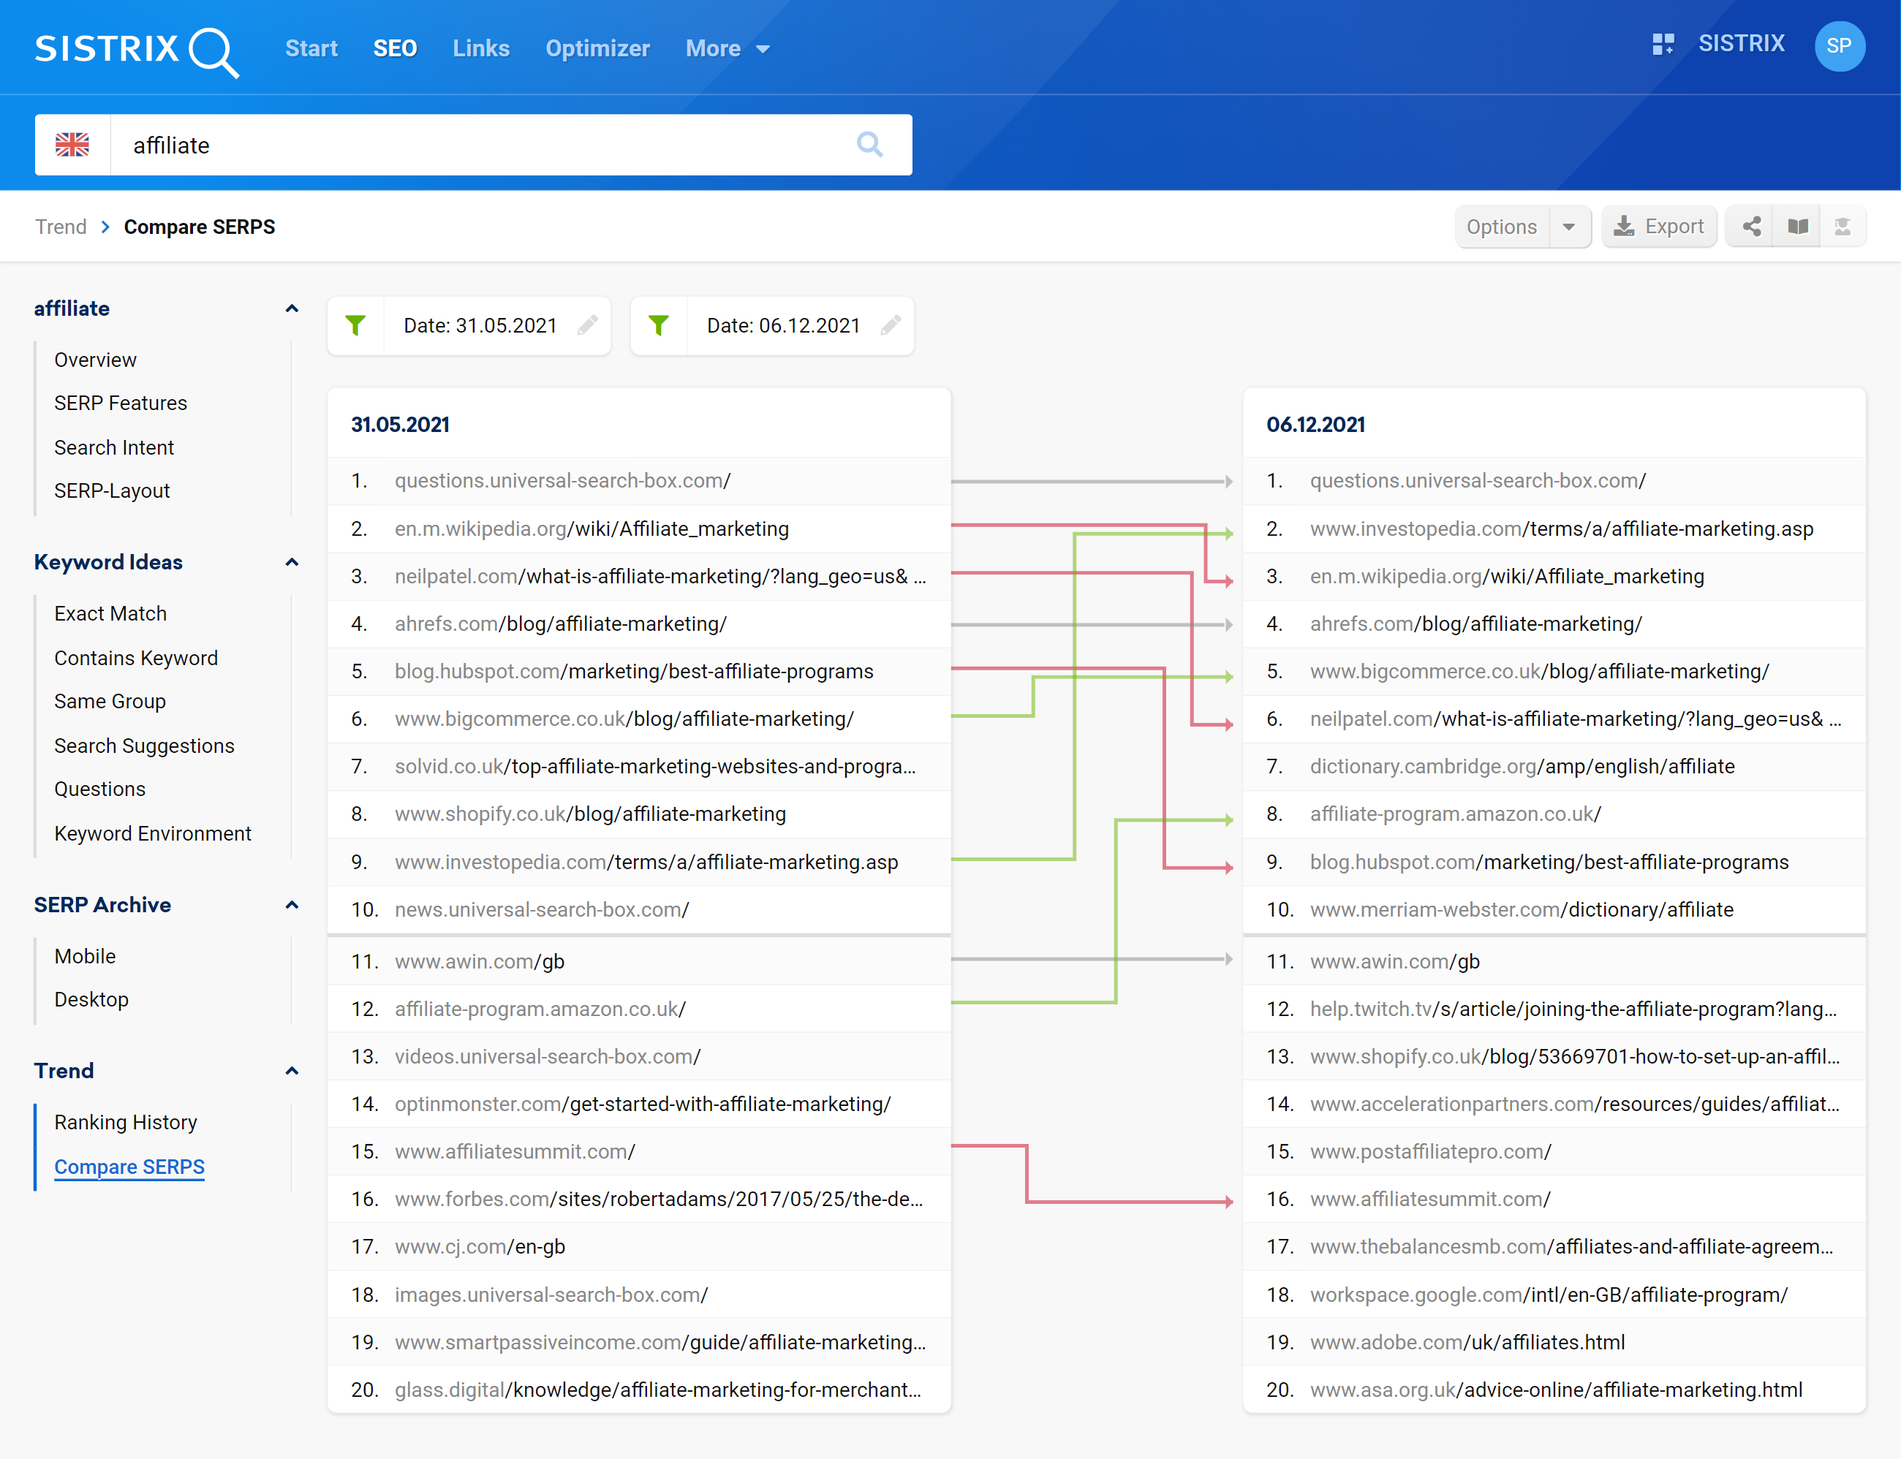Click filter icon for Date 31.05.2021

pos(355,326)
